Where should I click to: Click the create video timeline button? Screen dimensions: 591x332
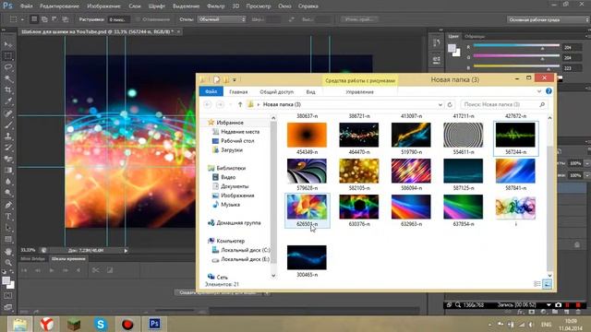tap(218, 292)
